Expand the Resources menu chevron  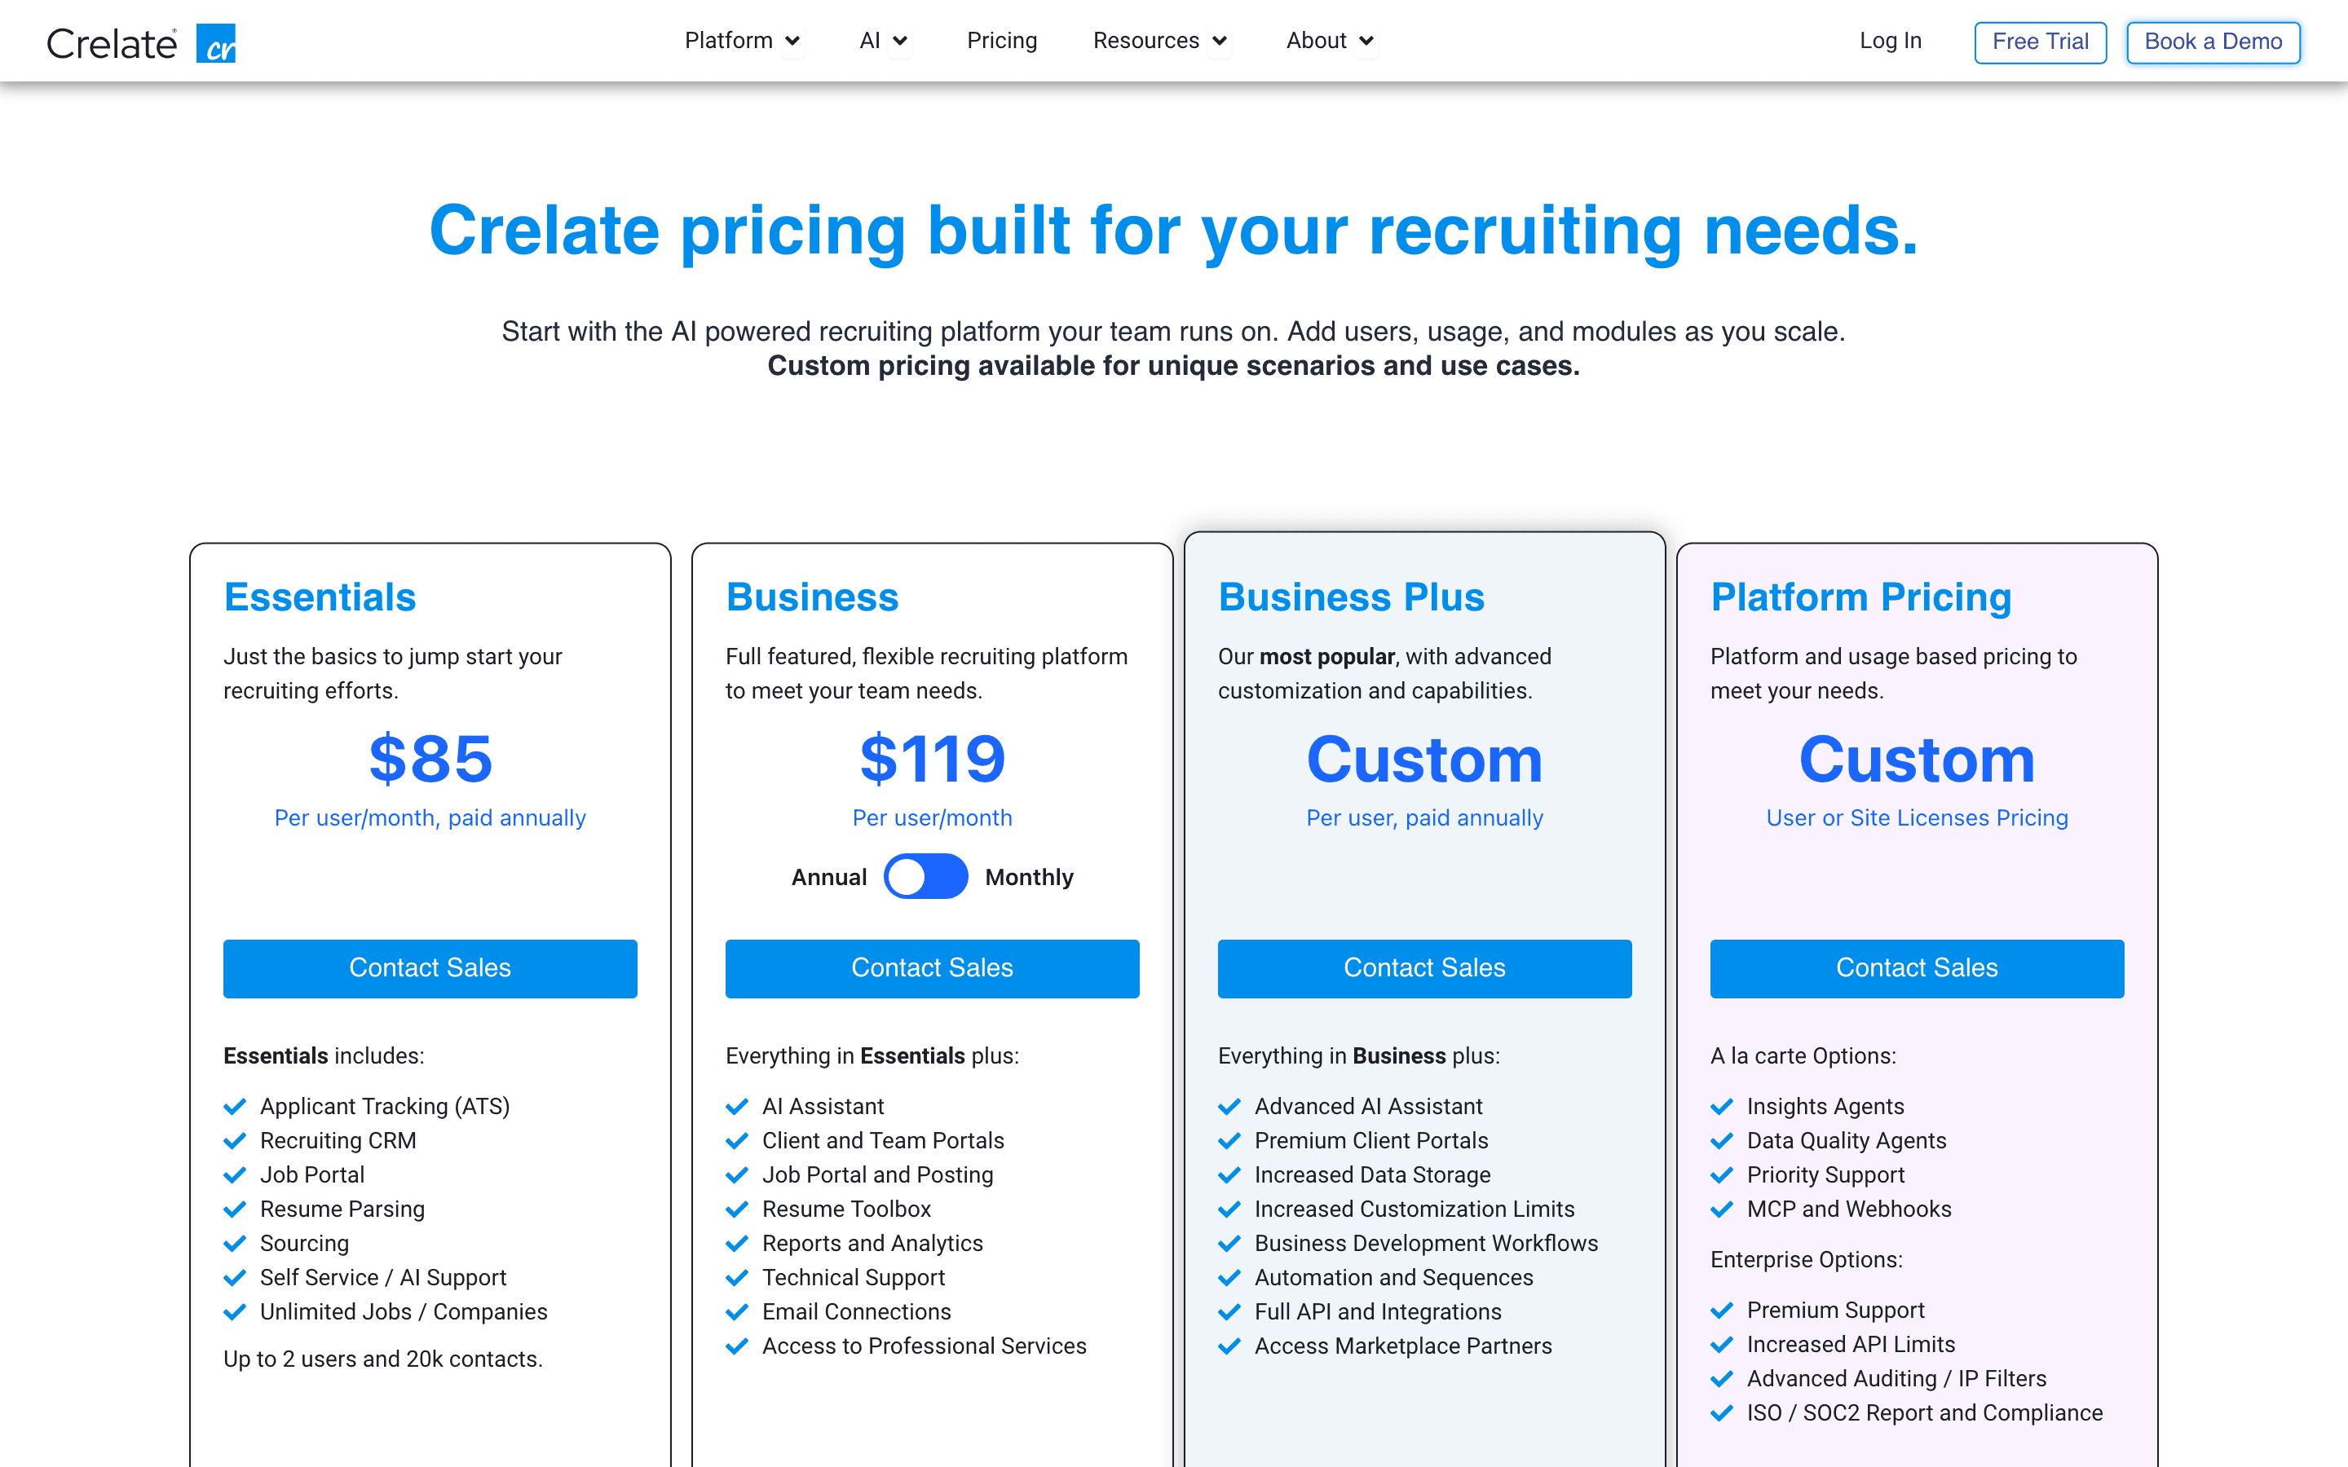[1220, 41]
